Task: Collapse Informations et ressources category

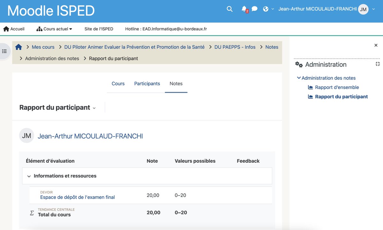Action: 29,176
